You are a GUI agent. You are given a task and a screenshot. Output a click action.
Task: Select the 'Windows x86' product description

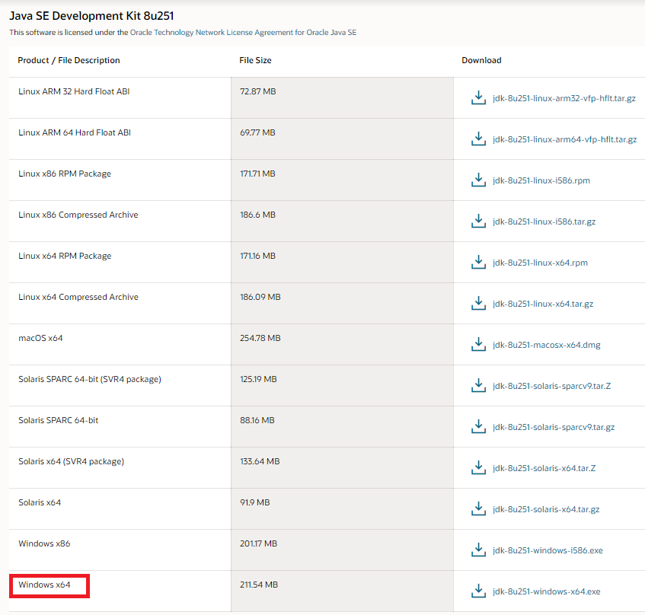tap(44, 543)
